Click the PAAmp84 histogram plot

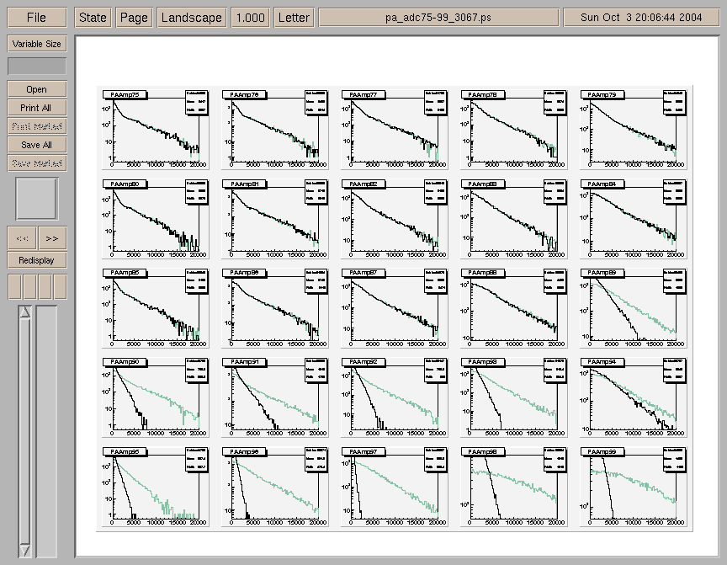pos(634,219)
